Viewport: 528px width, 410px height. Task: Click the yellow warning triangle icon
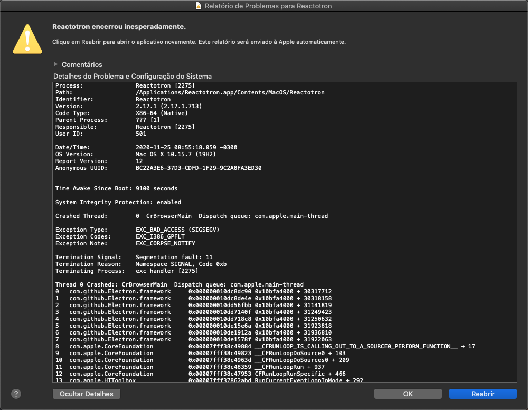click(27, 39)
